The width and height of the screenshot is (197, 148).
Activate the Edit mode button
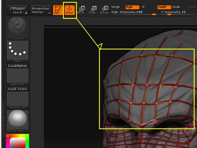(58, 10)
